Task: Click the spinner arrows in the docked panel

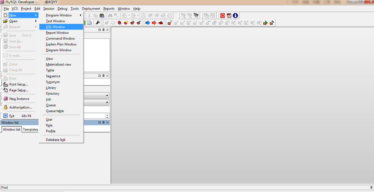Action: click(x=107, y=116)
